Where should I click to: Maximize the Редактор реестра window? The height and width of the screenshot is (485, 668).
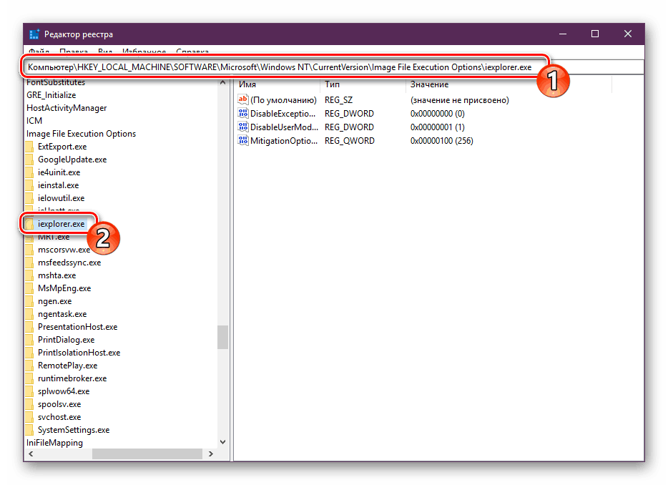click(595, 34)
